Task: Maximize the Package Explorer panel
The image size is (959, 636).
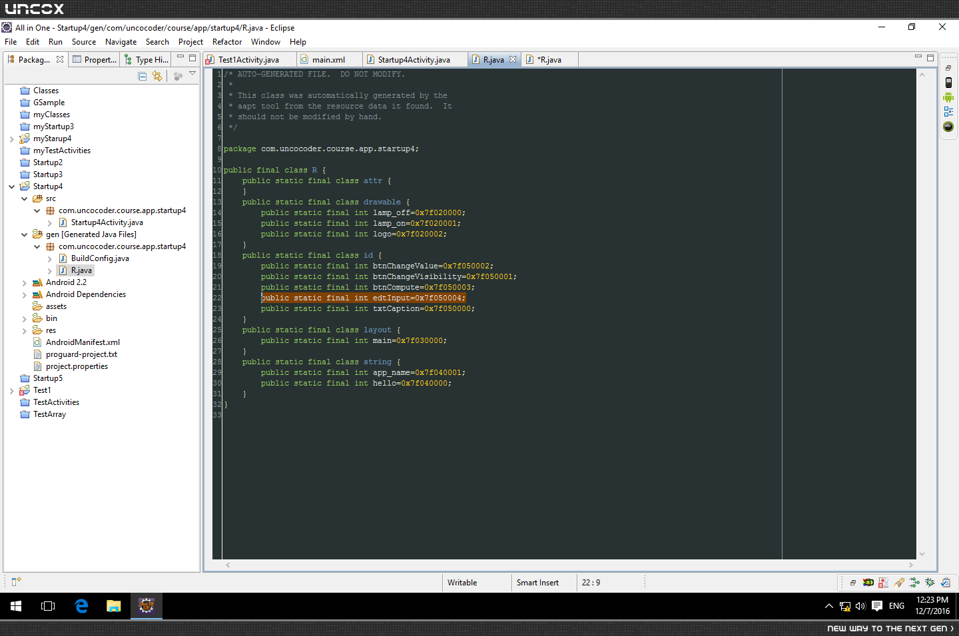Action: (x=192, y=58)
